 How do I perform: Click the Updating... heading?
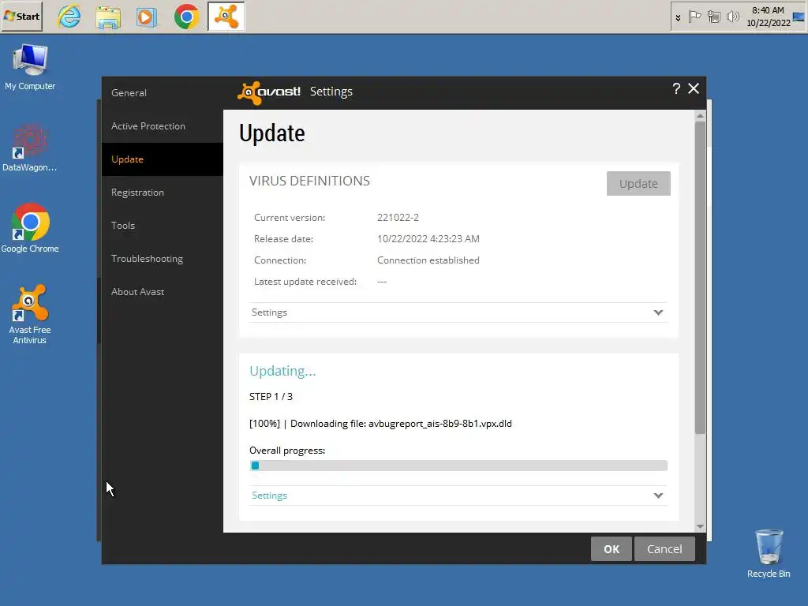click(282, 371)
